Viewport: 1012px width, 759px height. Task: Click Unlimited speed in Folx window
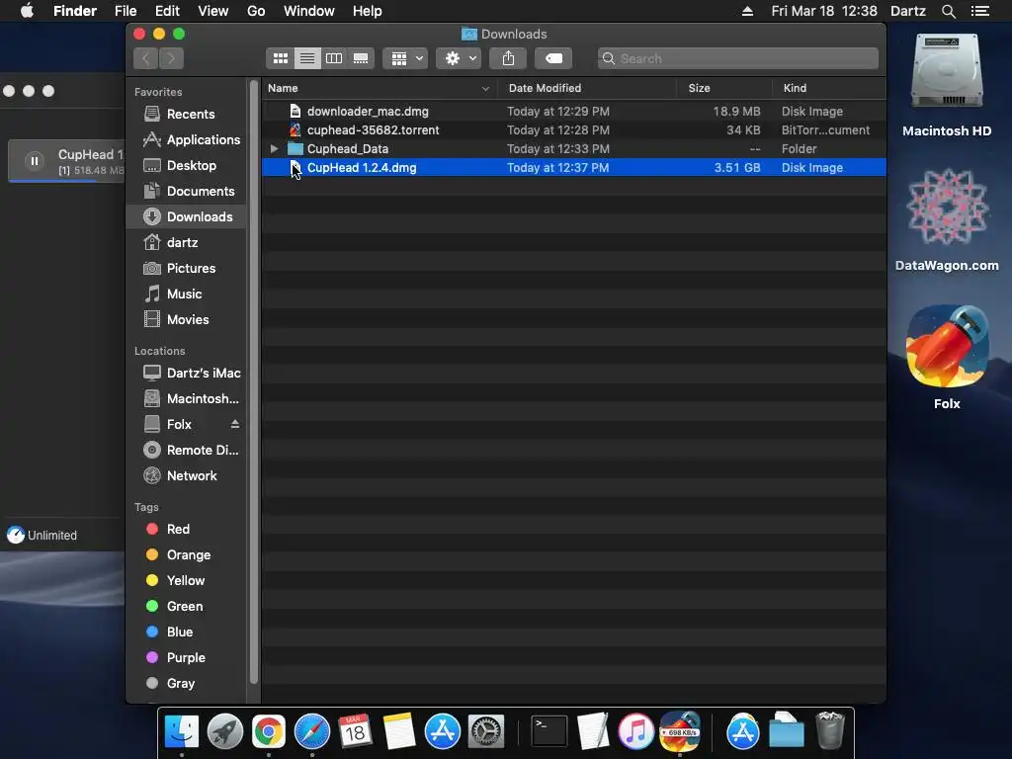pos(42,535)
